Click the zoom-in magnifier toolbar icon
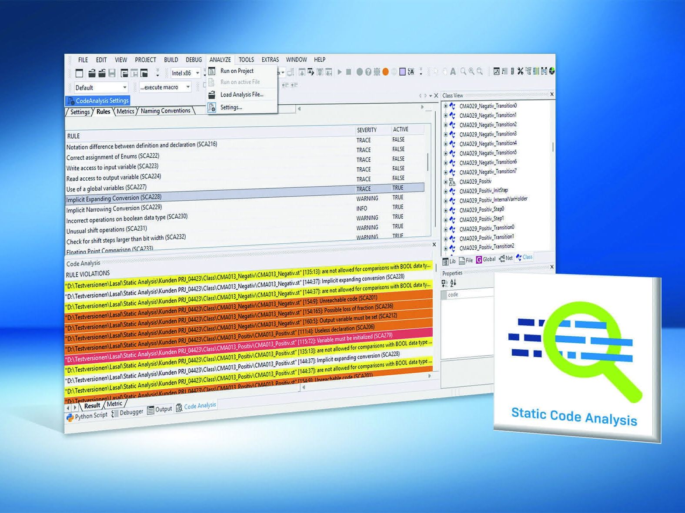Viewport: 685px width, 513px height. tap(471, 71)
